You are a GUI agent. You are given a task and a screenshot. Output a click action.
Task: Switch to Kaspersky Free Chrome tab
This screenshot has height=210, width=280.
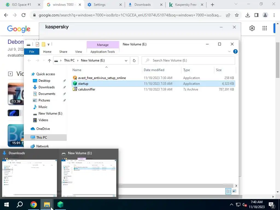click(x=186, y=5)
